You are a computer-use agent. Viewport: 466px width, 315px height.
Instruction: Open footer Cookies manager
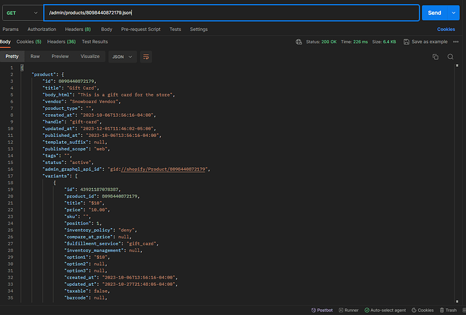tap(423, 310)
